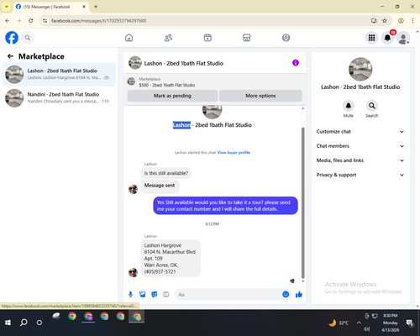Open conversation information purple icon

pos(296,63)
